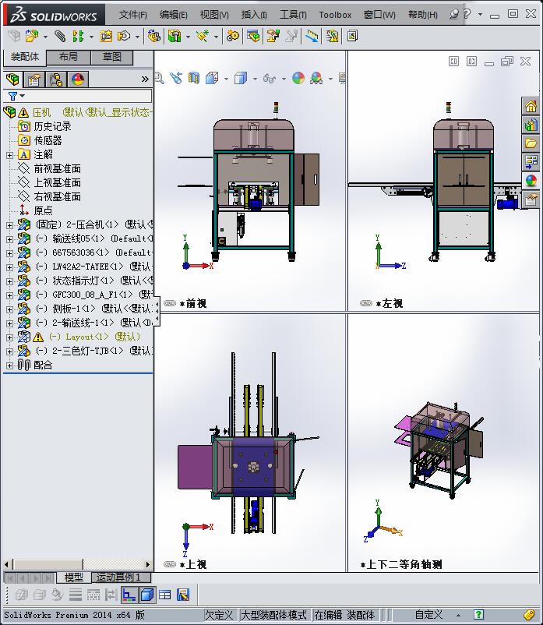This screenshot has height=625, width=543.
Task: Select the Move Component tool
Action: 124,37
